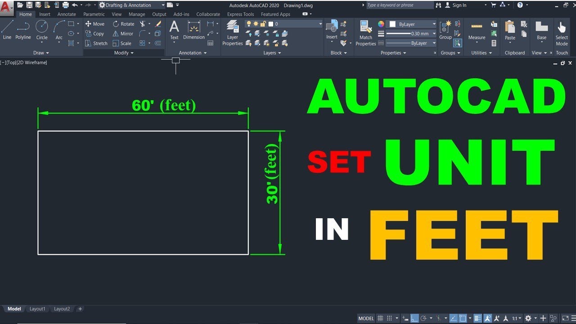Open the annotation scale 1:1 dropdown
Image resolution: width=576 pixels, height=324 pixels.
517,318
